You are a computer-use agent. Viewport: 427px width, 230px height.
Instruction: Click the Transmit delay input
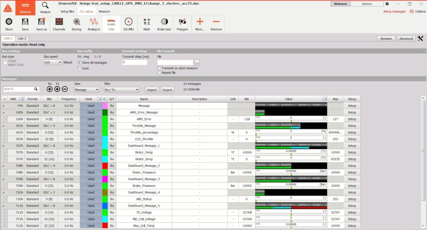[135, 62]
